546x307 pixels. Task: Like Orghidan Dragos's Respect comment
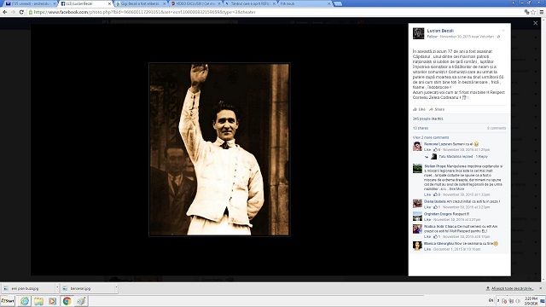[427, 220]
